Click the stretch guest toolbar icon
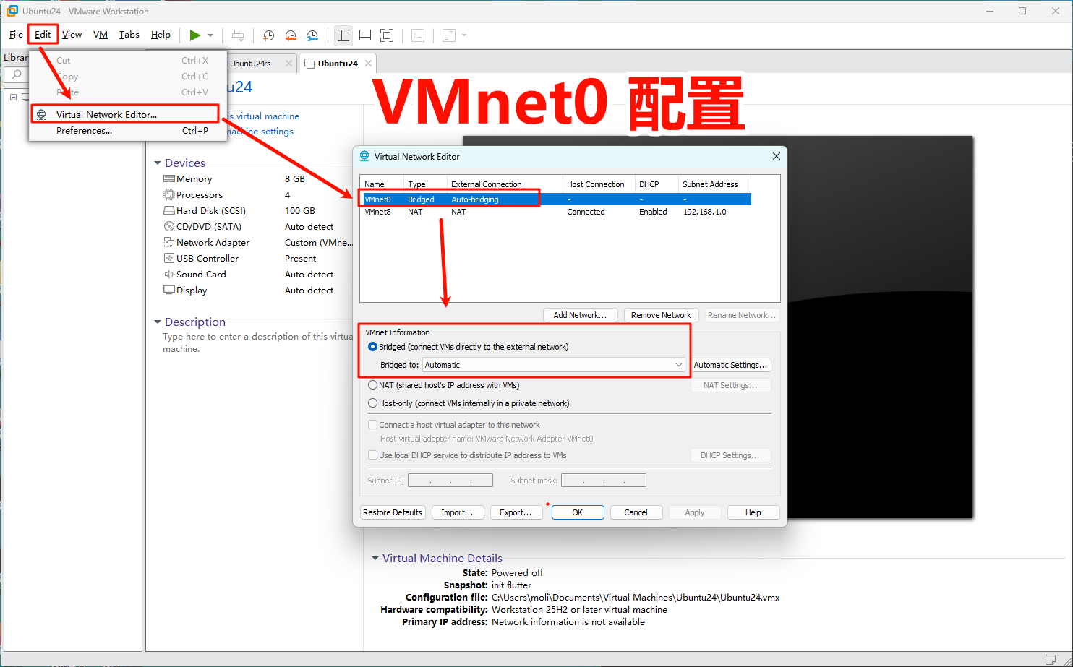This screenshot has height=667, width=1073. tap(449, 35)
